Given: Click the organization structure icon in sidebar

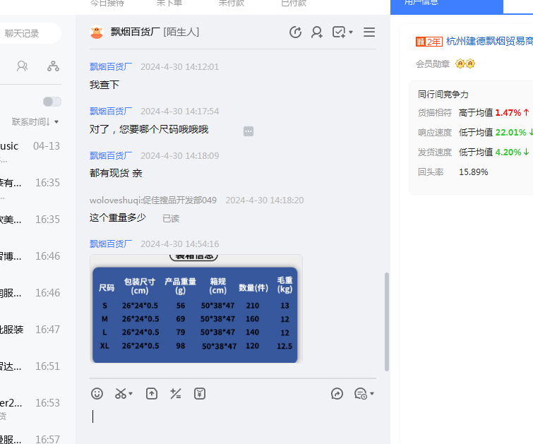Looking at the screenshot, I should coord(53,66).
